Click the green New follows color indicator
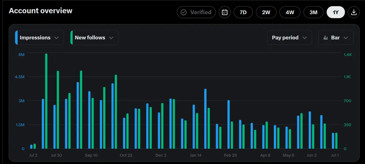Screen dimensions: 365x164 (x=71, y=38)
